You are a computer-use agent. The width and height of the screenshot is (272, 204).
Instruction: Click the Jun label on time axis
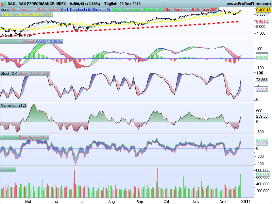56,202
